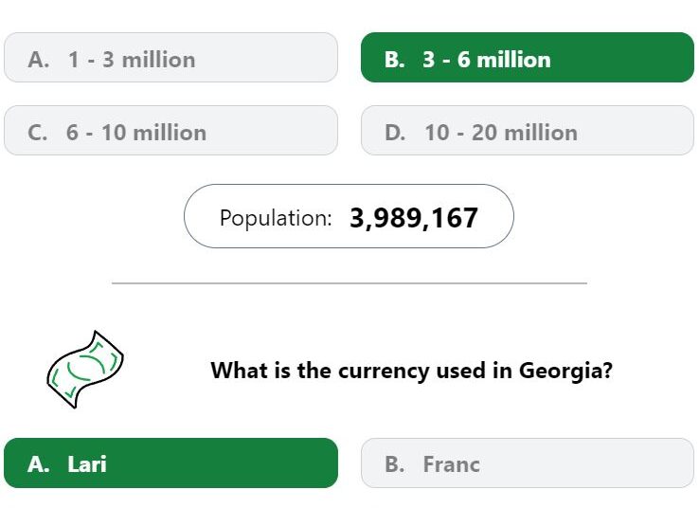Click letter "B." beside 3 - 6 million
Screen dimensions: 699x508
(395, 60)
